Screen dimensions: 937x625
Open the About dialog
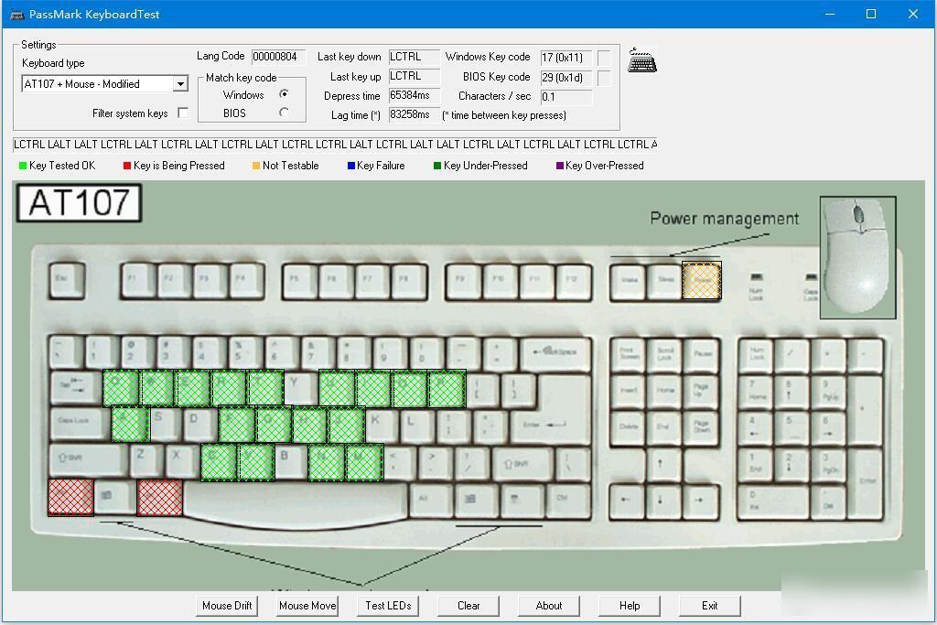pos(549,605)
